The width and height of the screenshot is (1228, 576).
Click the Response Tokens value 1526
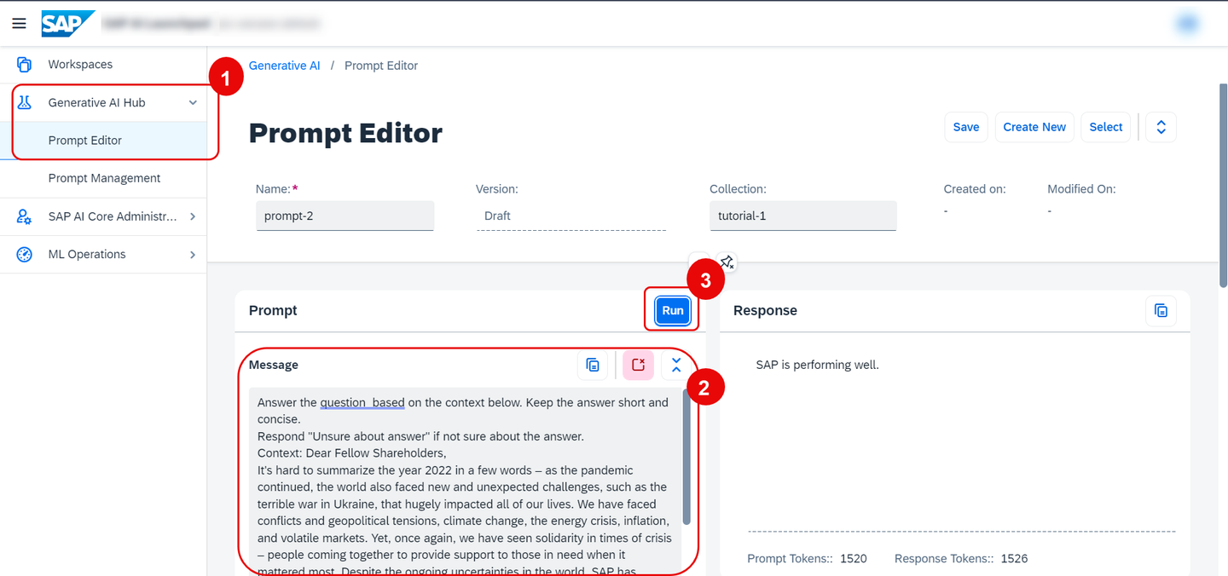[x=1014, y=559]
